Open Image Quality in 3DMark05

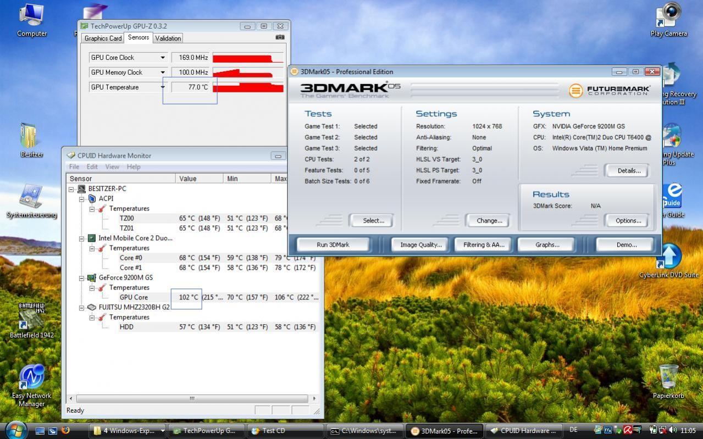[420, 244]
